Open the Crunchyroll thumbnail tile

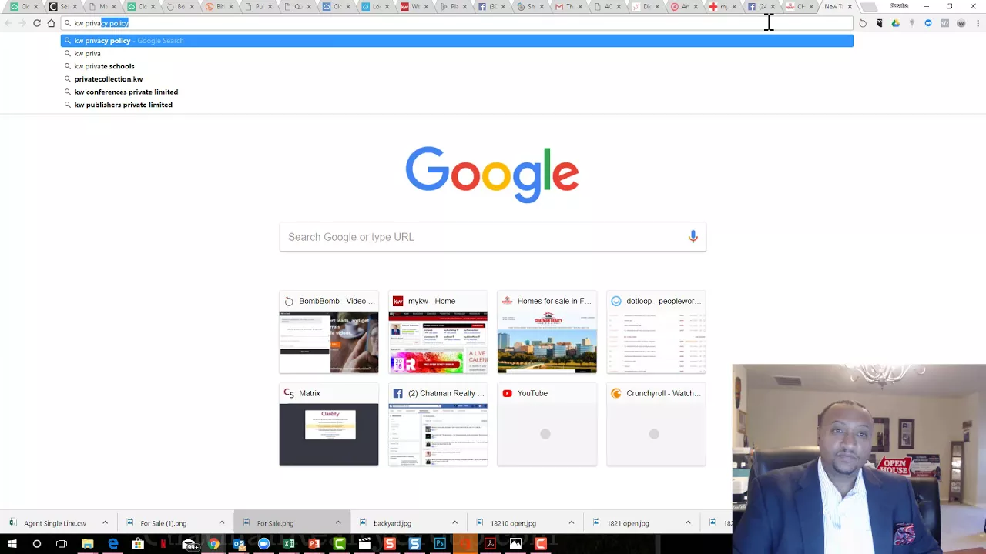click(656, 425)
